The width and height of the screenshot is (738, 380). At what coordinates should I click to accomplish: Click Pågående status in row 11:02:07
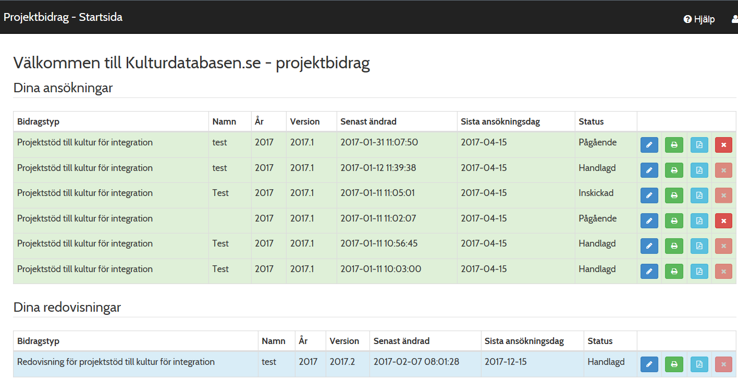598,218
